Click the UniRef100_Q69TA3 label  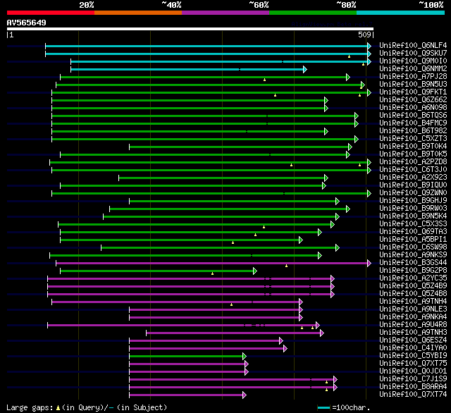point(413,231)
